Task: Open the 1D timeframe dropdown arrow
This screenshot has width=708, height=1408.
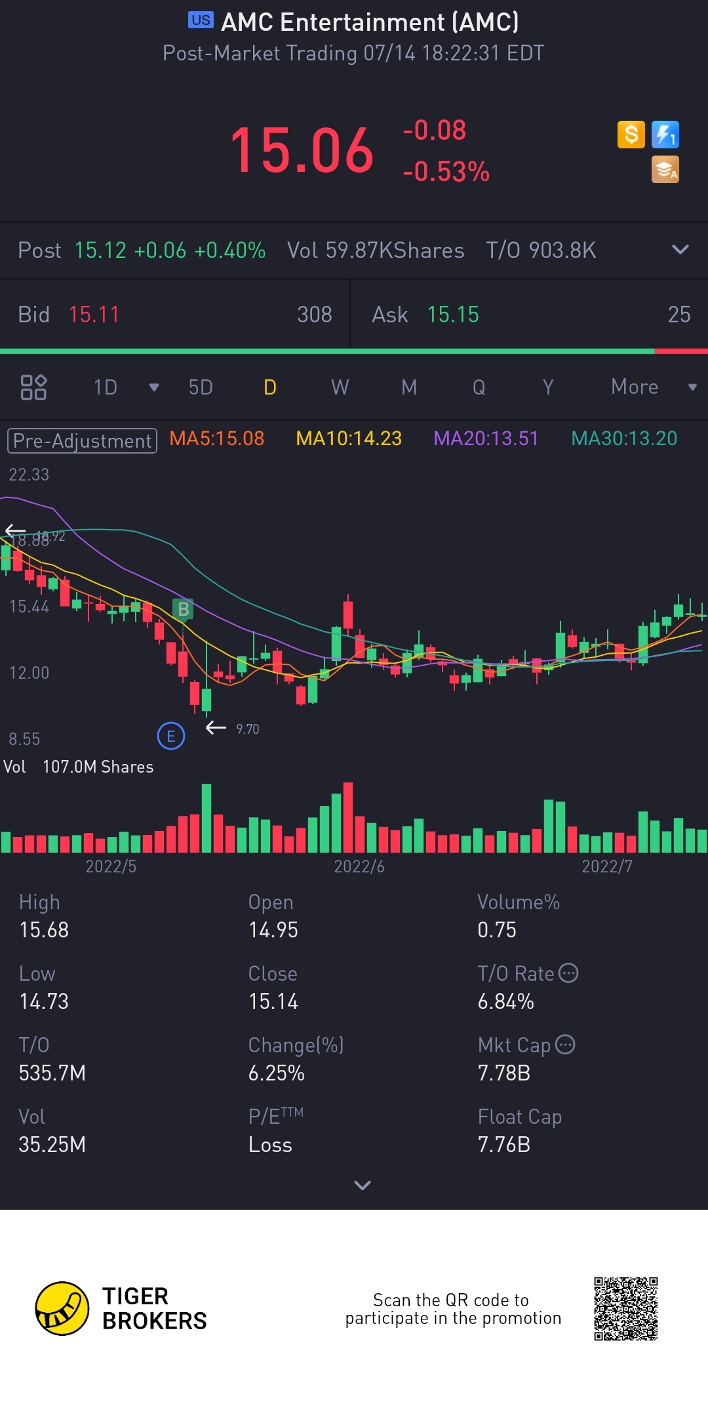Action: pos(154,387)
